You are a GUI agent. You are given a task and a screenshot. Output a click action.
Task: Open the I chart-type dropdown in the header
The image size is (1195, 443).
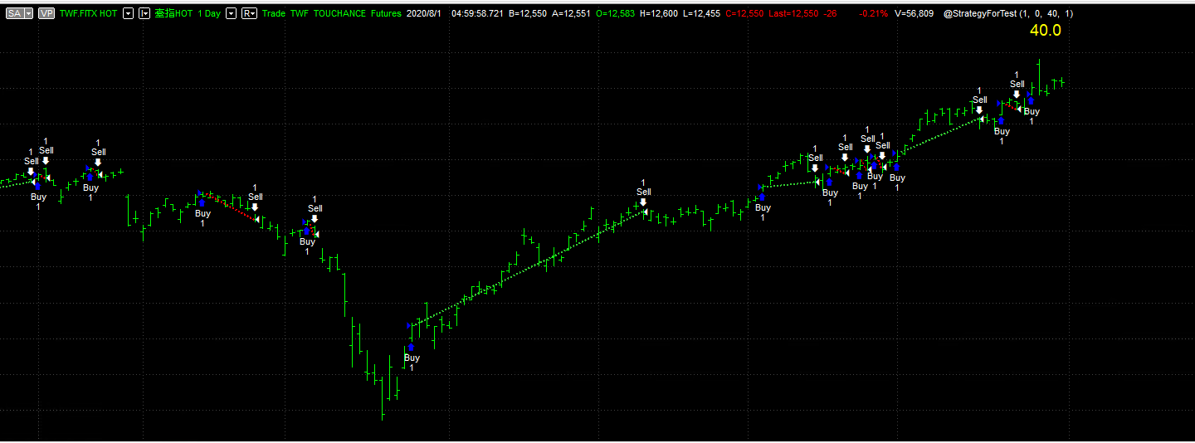click(144, 14)
